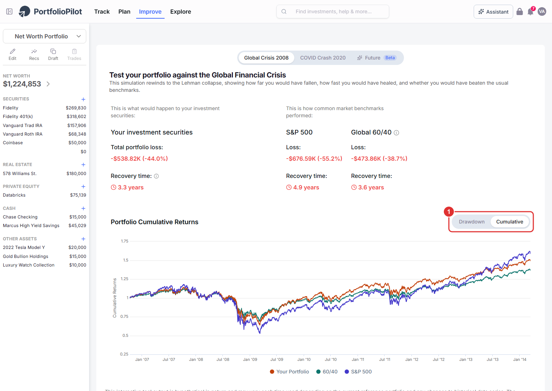Click the $1,224,853 net worth value
This screenshot has height=391, width=552.
click(22, 84)
